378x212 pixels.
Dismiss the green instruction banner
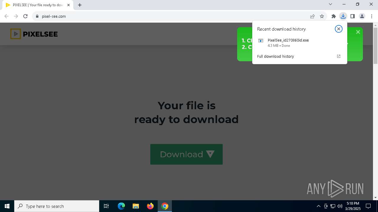(x=358, y=32)
